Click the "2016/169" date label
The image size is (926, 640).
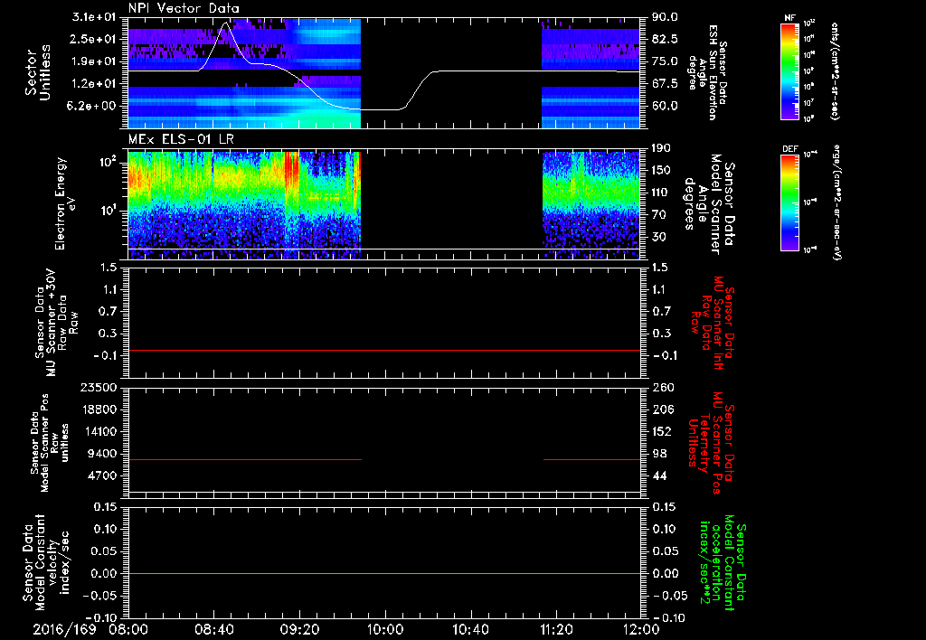pyautogui.click(x=64, y=629)
